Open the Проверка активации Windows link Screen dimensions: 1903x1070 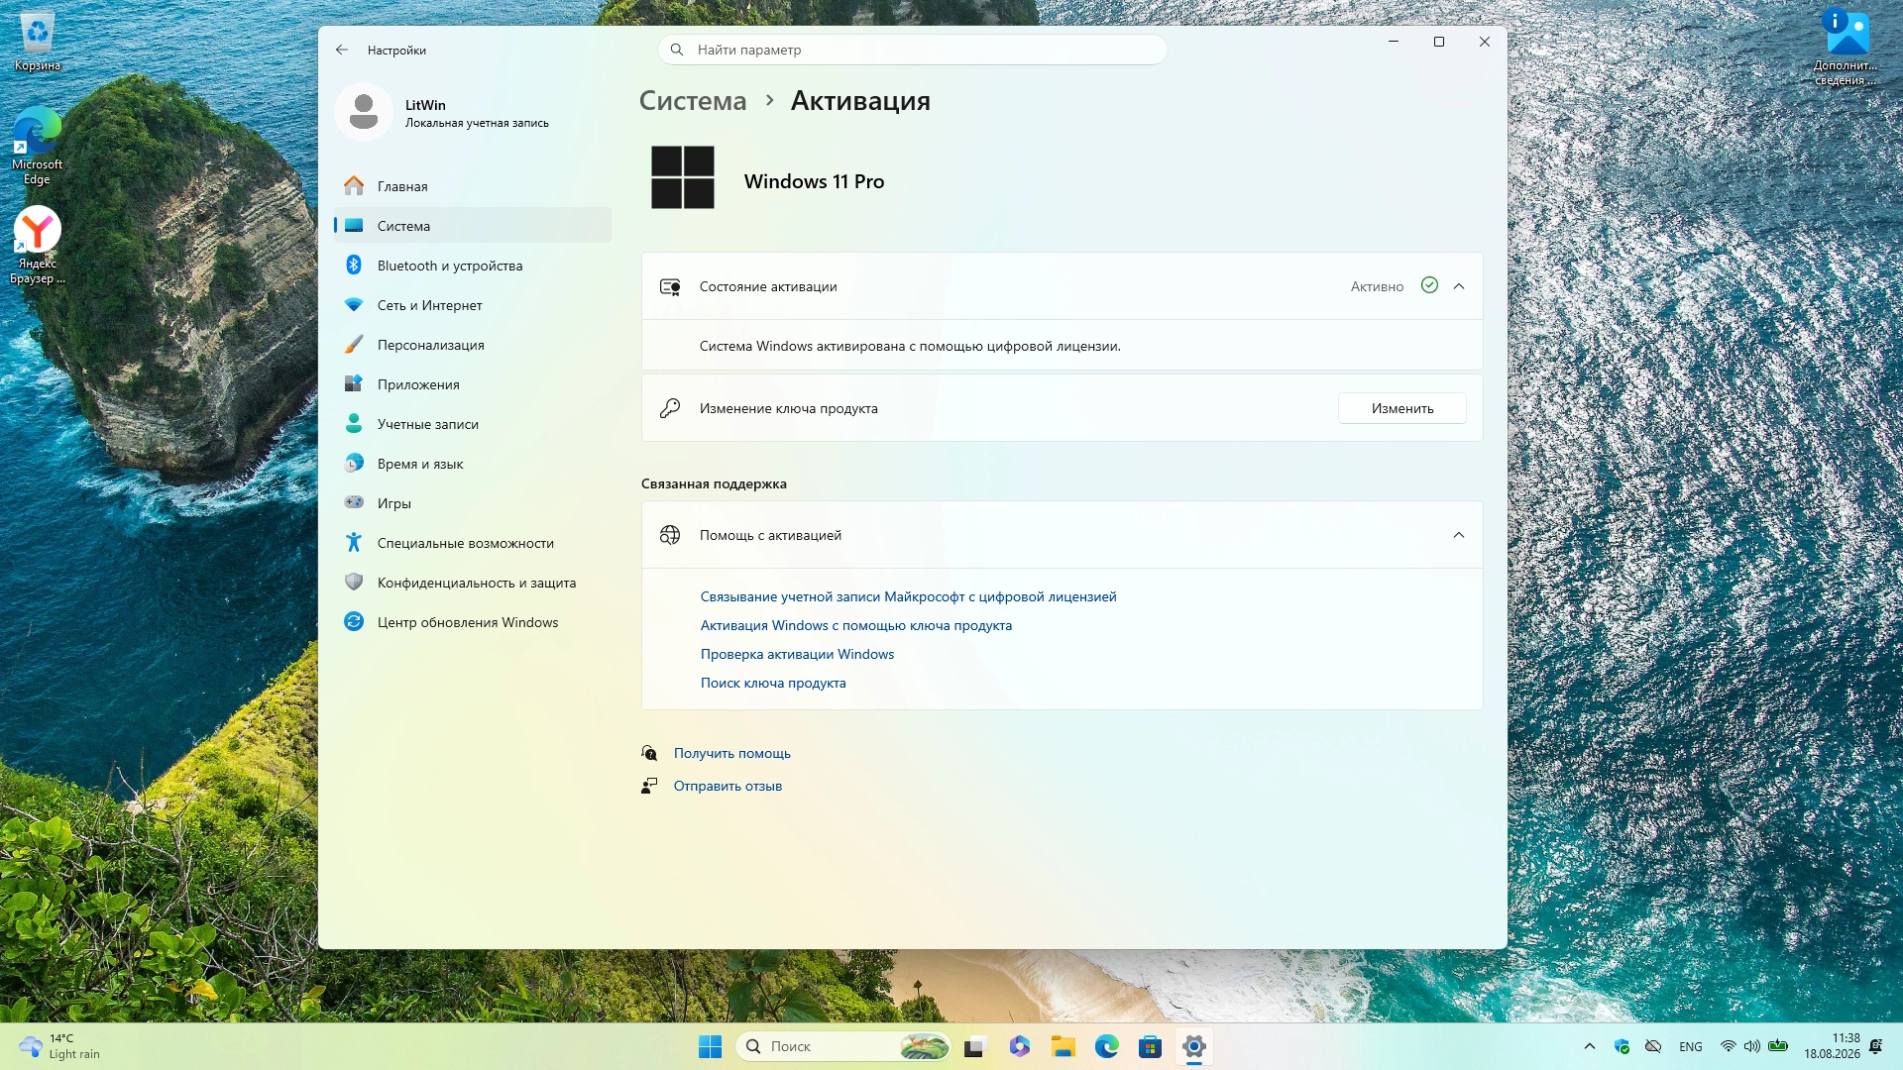pos(797,654)
